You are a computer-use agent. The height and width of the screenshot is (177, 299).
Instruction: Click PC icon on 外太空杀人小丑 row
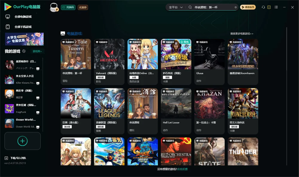click(38, 83)
